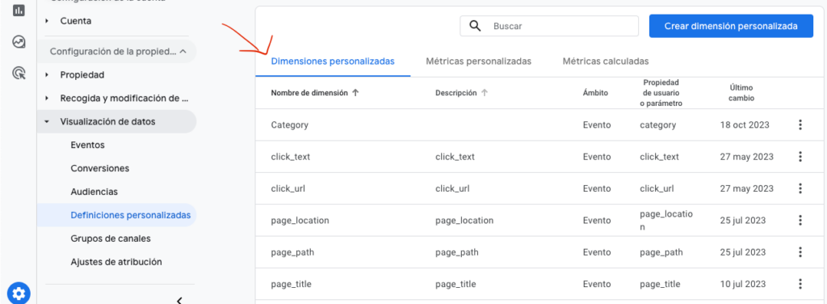The height and width of the screenshot is (304, 827).
Task: Select the page_location dimension name
Action: pos(300,221)
